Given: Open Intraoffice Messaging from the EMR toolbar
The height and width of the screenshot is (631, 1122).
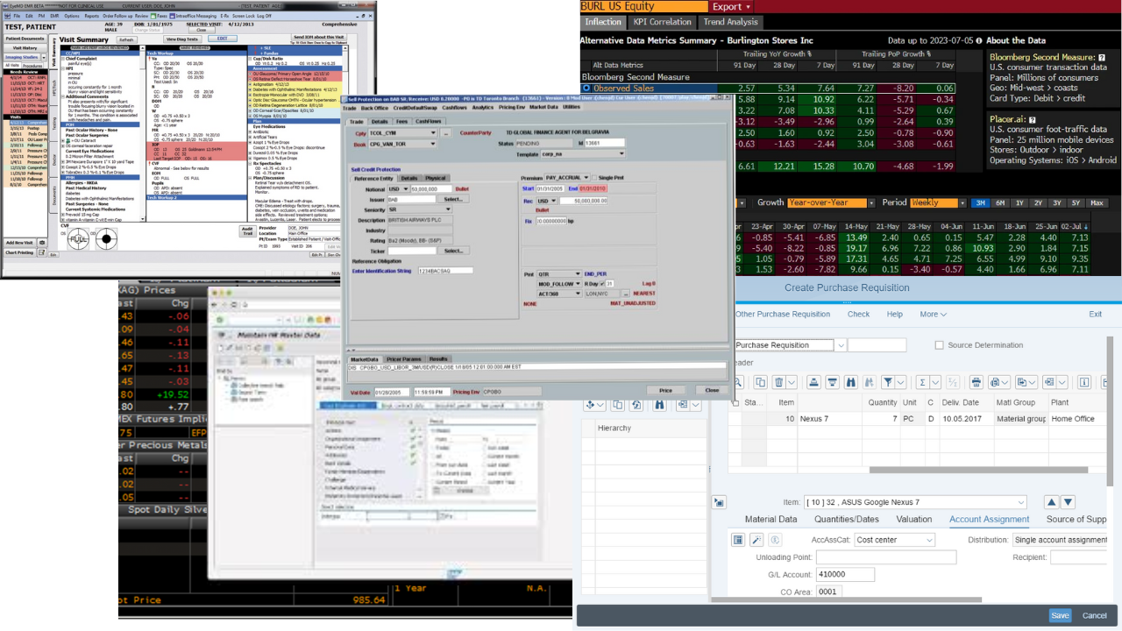Looking at the screenshot, I should pos(195,15).
